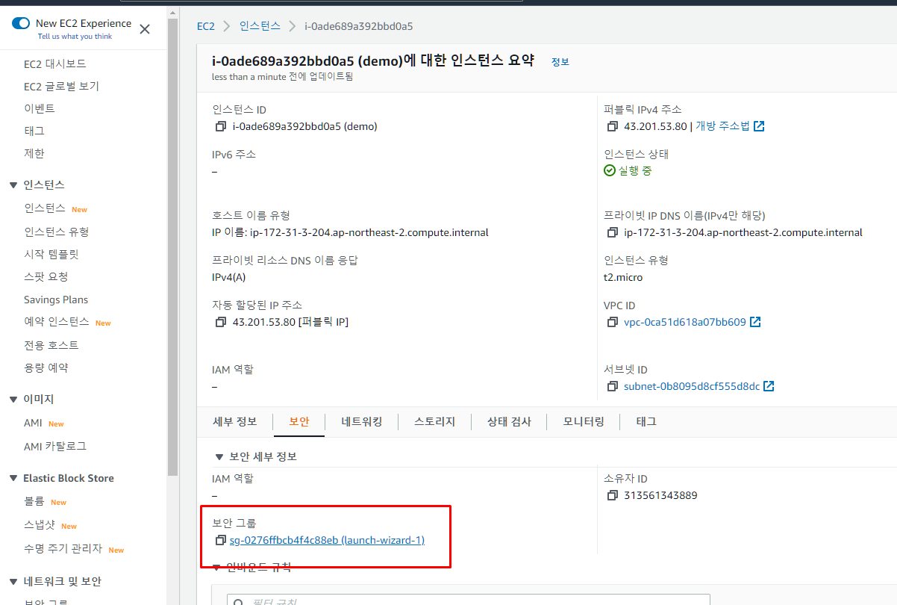Collapse the 네트워크 및 보안 section

pos(13,582)
